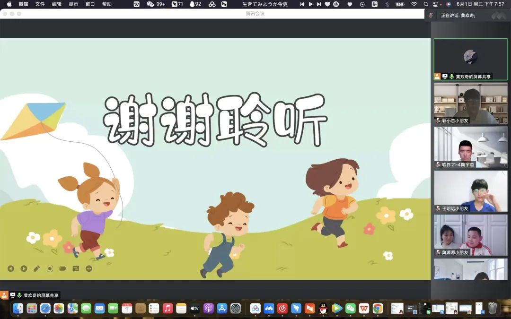Open the 窗口 menu in menu bar
The image size is (511, 319).
tap(90, 4)
